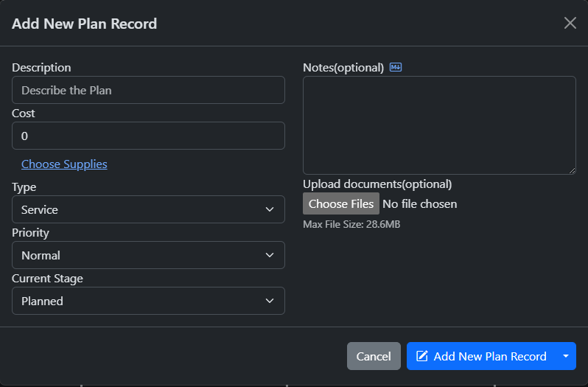Click the pencil icon on the submit button
The height and width of the screenshot is (387, 588).
point(422,356)
